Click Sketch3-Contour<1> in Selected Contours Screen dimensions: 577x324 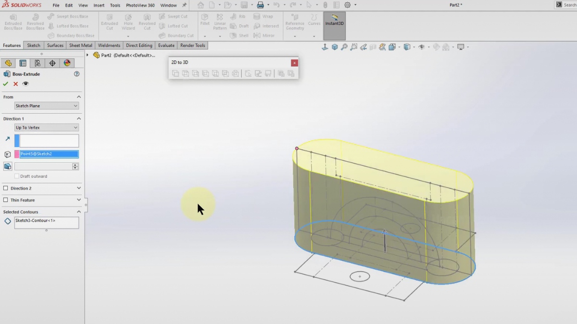click(x=35, y=220)
